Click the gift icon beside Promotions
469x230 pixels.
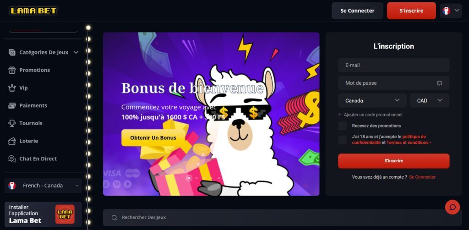click(x=12, y=70)
